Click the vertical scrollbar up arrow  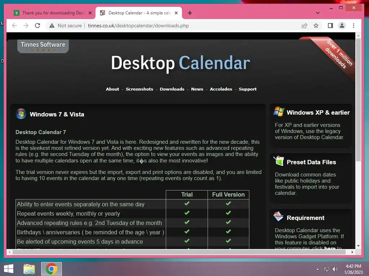click(358, 36)
